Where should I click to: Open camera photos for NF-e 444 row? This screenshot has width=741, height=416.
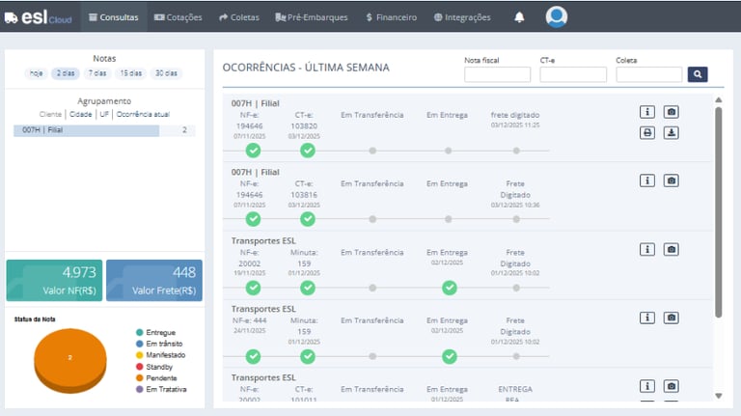(x=672, y=318)
